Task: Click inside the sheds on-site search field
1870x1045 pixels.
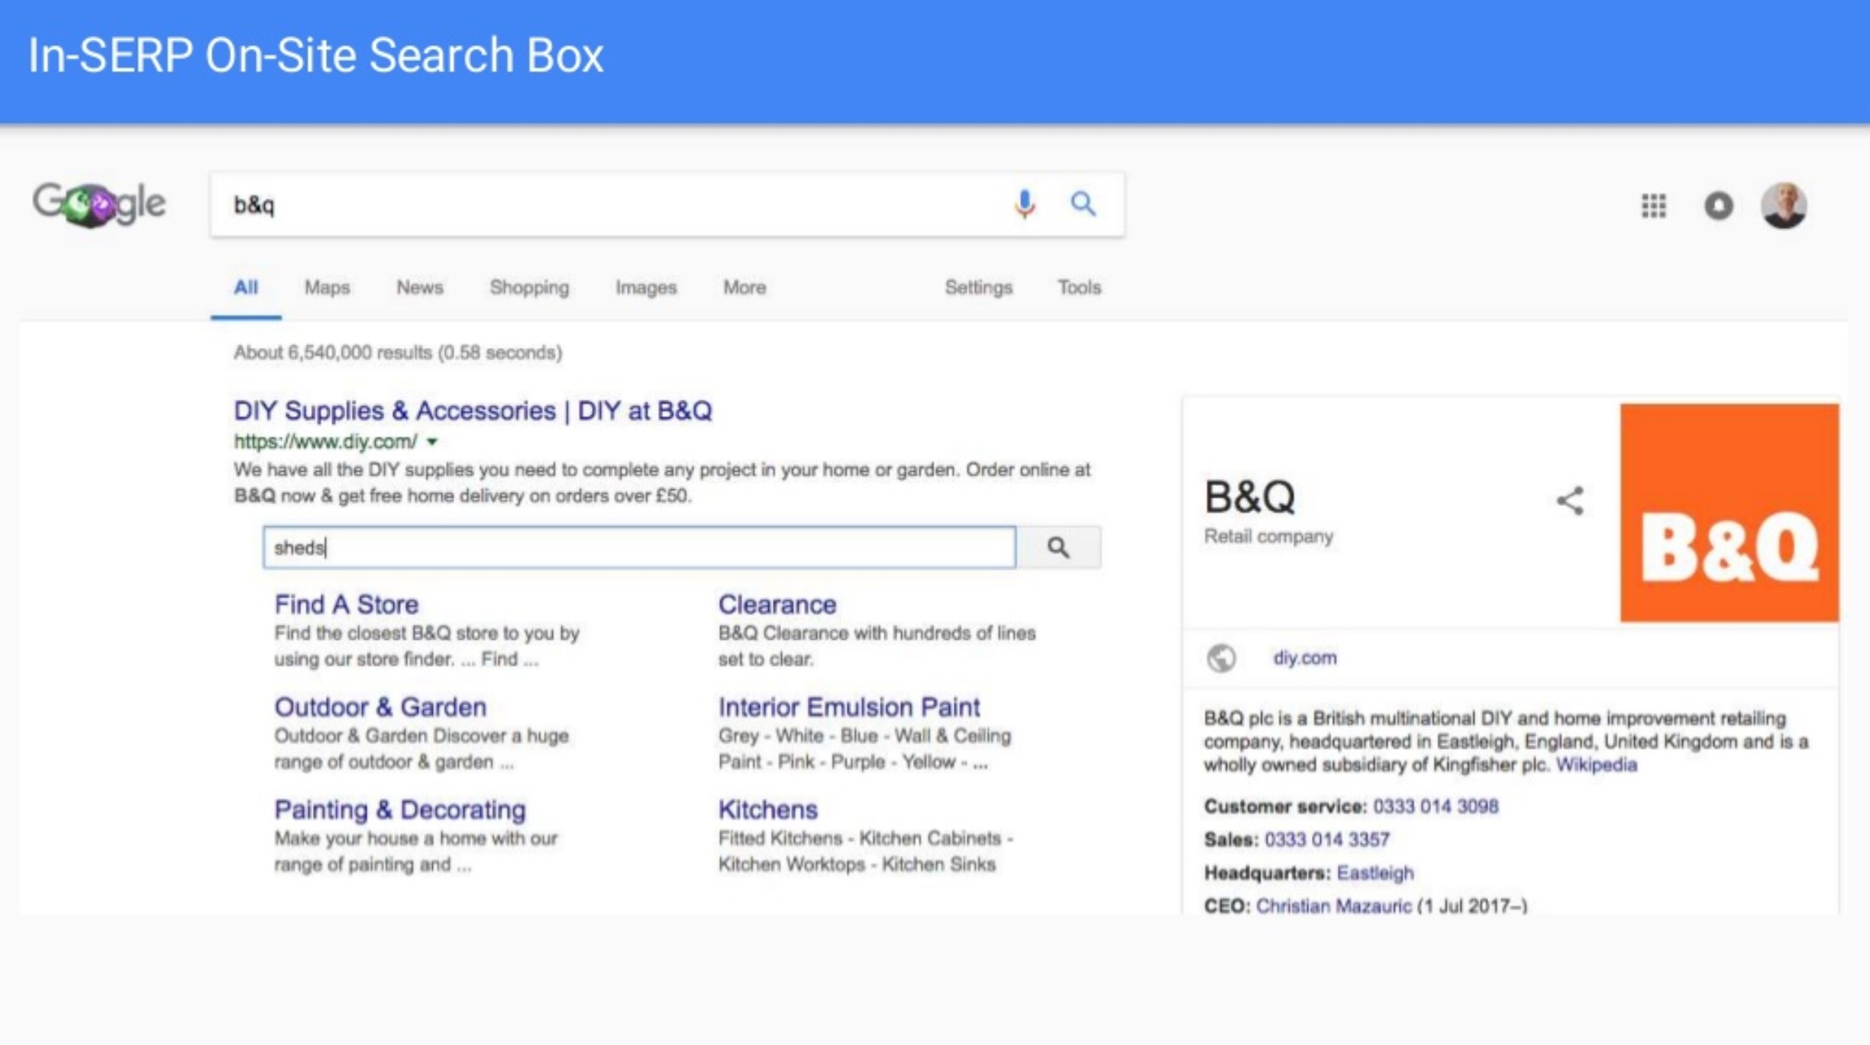Action: (x=638, y=547)
